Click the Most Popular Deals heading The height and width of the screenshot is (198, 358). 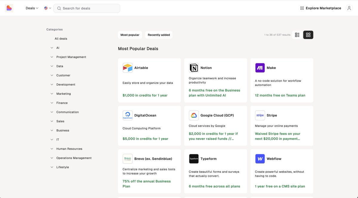pos(138,49)
